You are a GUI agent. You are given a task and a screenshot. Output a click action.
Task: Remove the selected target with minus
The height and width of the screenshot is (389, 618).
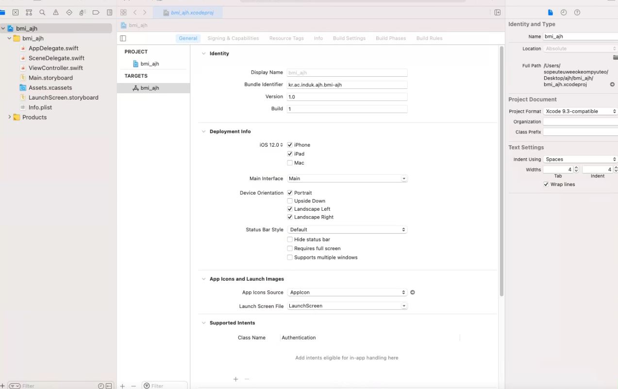pyautogui.click(x=134, y=386)
